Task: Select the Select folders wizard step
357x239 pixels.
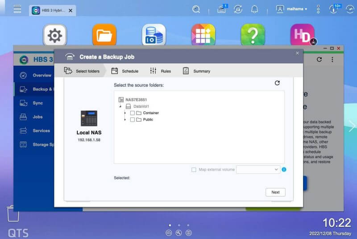Action: (82, 71)
